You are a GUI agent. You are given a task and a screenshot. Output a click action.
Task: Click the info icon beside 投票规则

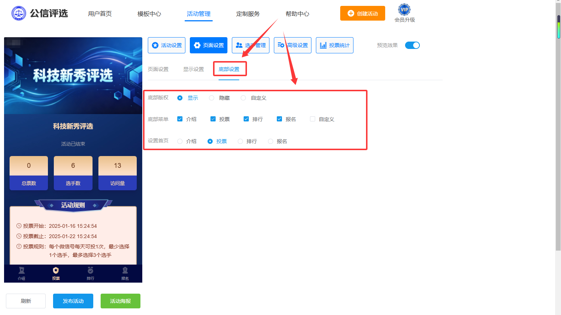[x=19, y=247]
